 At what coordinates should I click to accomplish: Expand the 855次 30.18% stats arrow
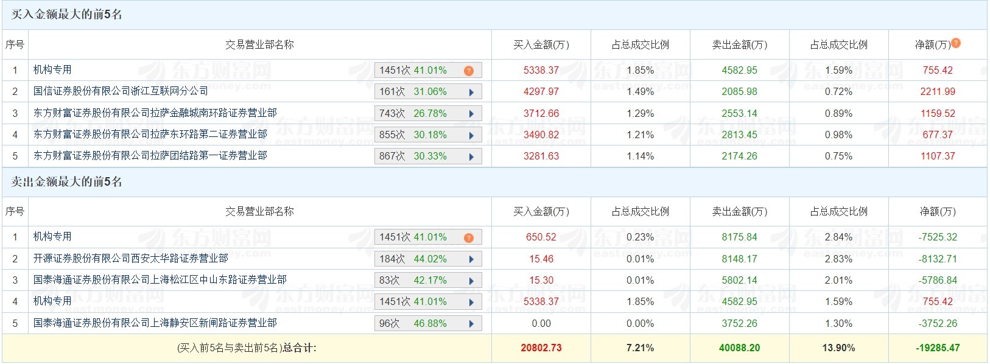click(x=471, y=135)
